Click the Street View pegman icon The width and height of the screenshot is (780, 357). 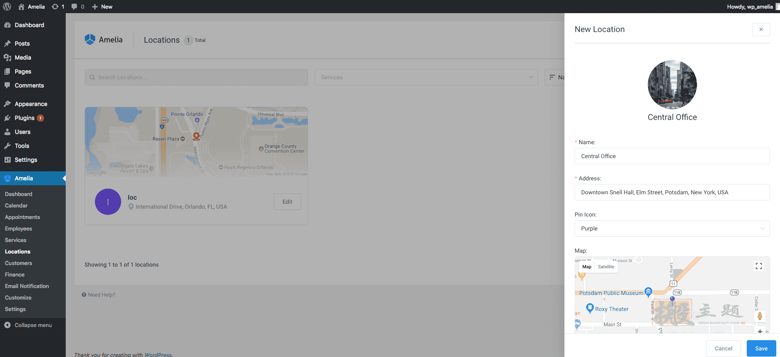pyautogui.click(x=760, y=316)
